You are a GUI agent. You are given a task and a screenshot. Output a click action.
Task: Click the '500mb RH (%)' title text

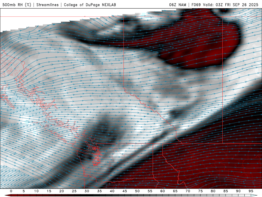(17, 5)
